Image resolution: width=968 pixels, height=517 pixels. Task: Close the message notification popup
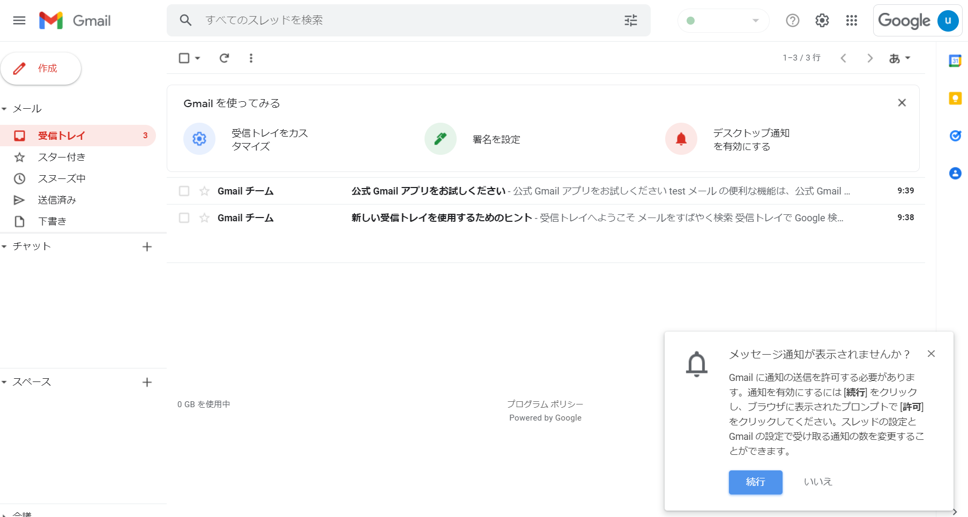point(932,354)
